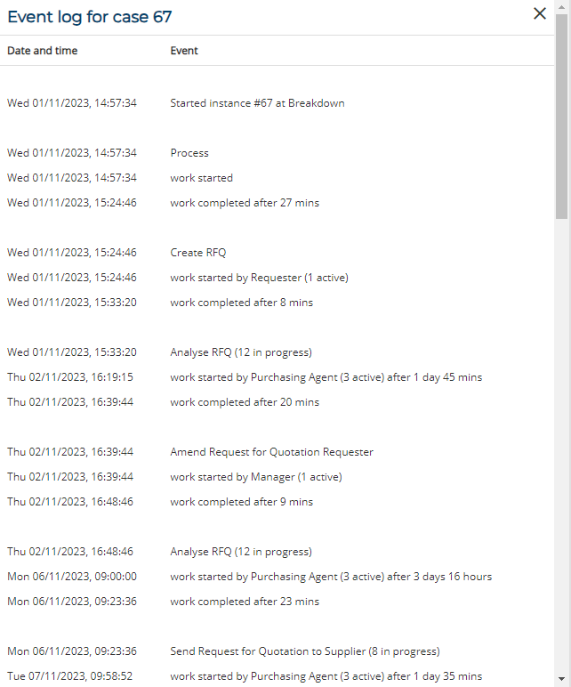The image size is (571, 687).
Task: Close the event log dialog
Action: click(540, 13)
